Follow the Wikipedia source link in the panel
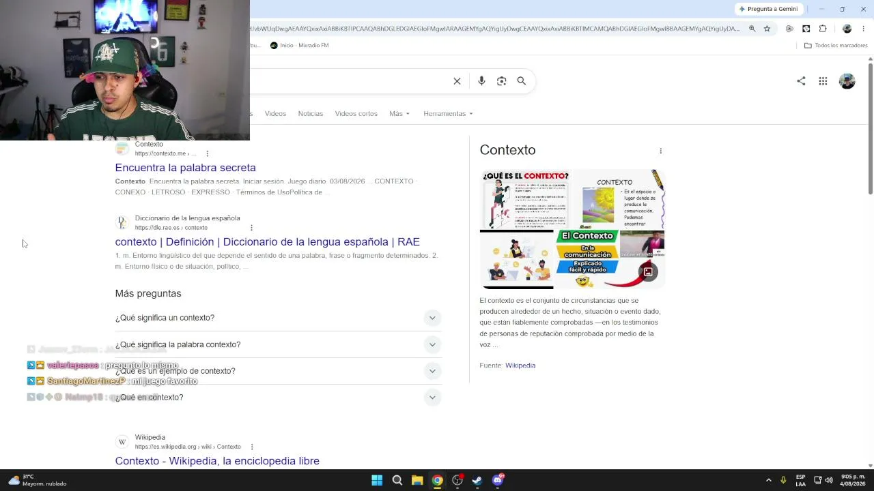The height and width of the screenshot is (491, 874). pyautogui.click(x=520, y=366)
